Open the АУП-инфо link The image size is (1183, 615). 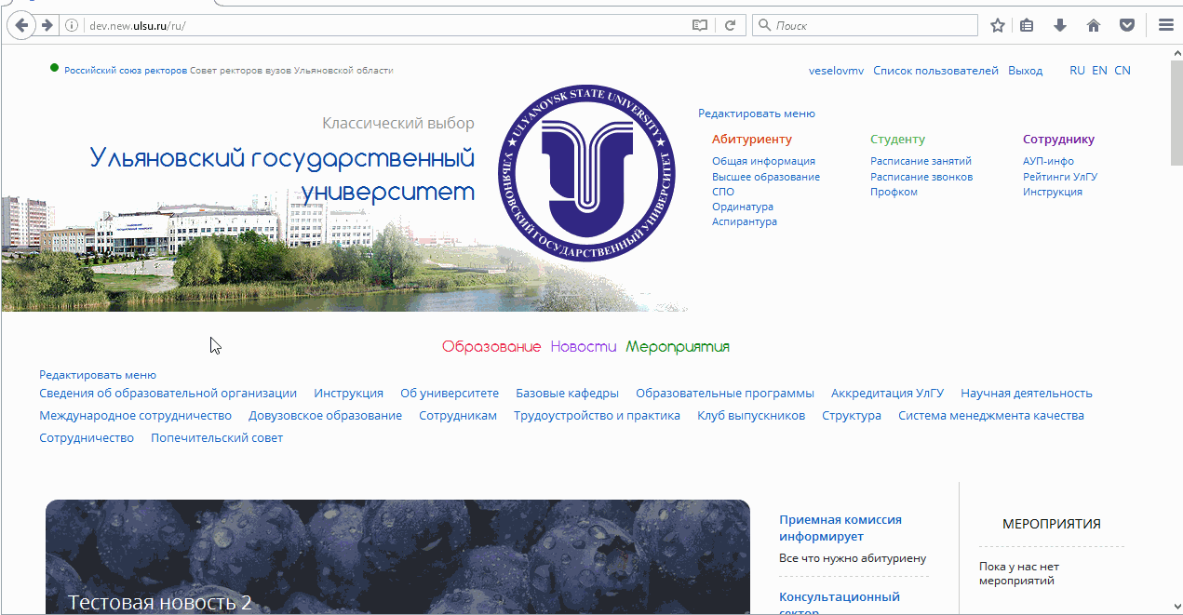[1048, 162]
